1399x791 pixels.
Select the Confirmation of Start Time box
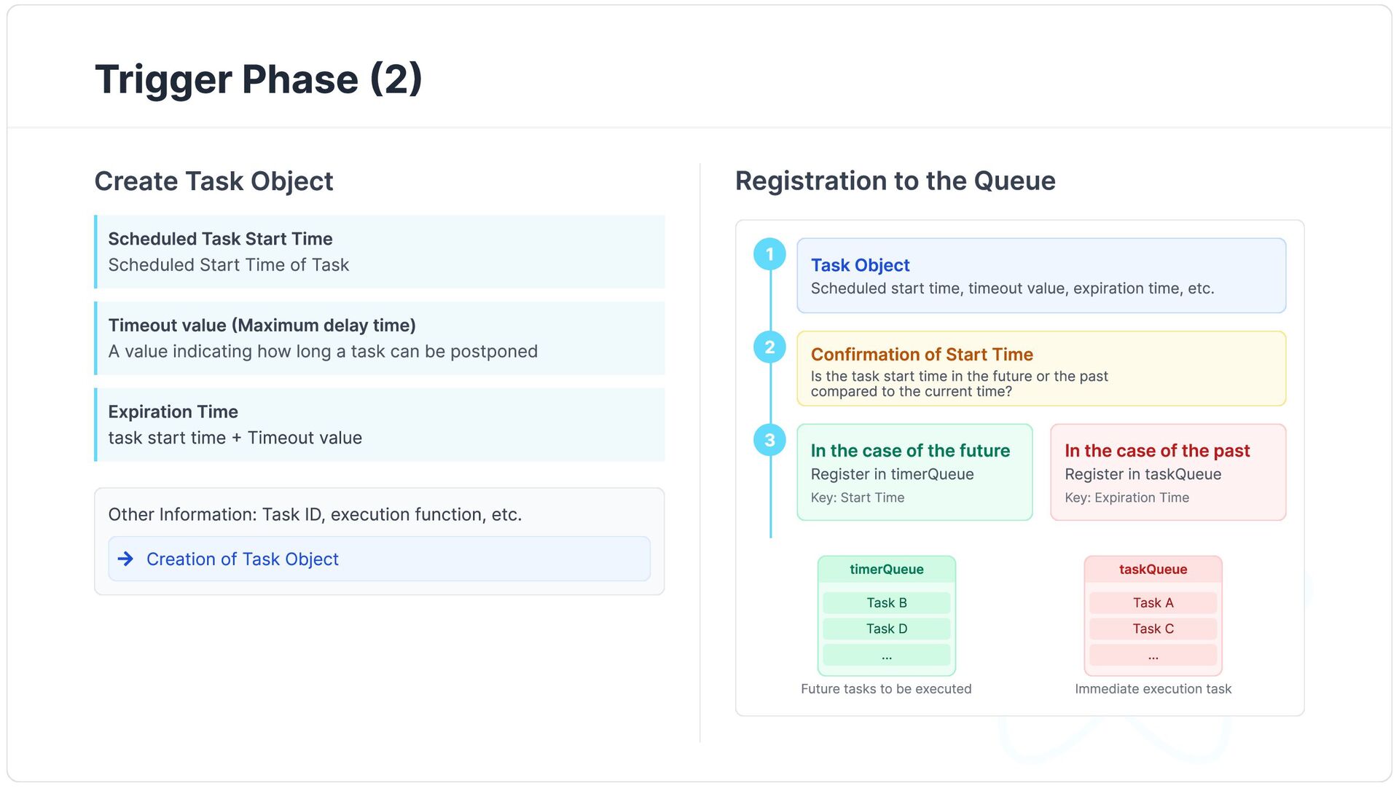click(x=1041, y=369)
